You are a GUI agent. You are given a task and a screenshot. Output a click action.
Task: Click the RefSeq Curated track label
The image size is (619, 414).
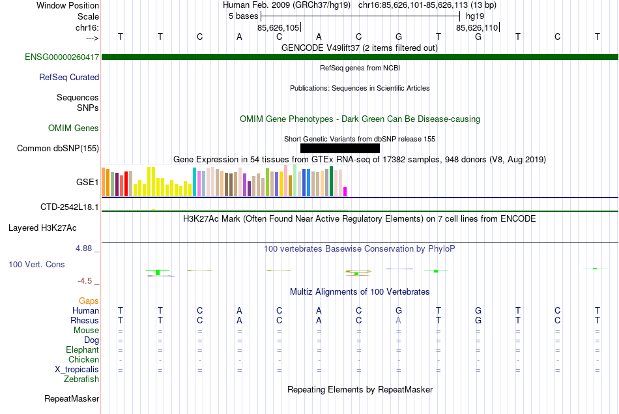69,78
